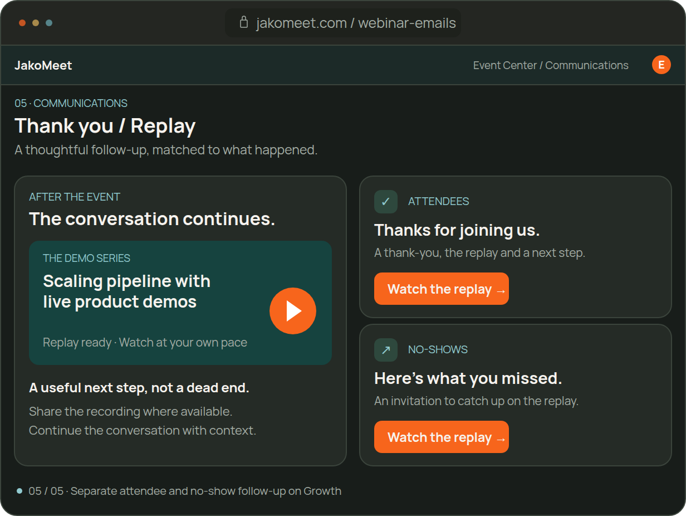
Task: Watch the replay in No-shows card
Action: point(442,437)
